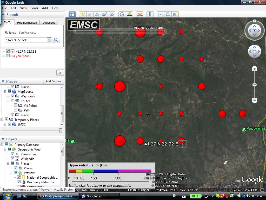Click the Add Content button

click(x=54, y=81)
